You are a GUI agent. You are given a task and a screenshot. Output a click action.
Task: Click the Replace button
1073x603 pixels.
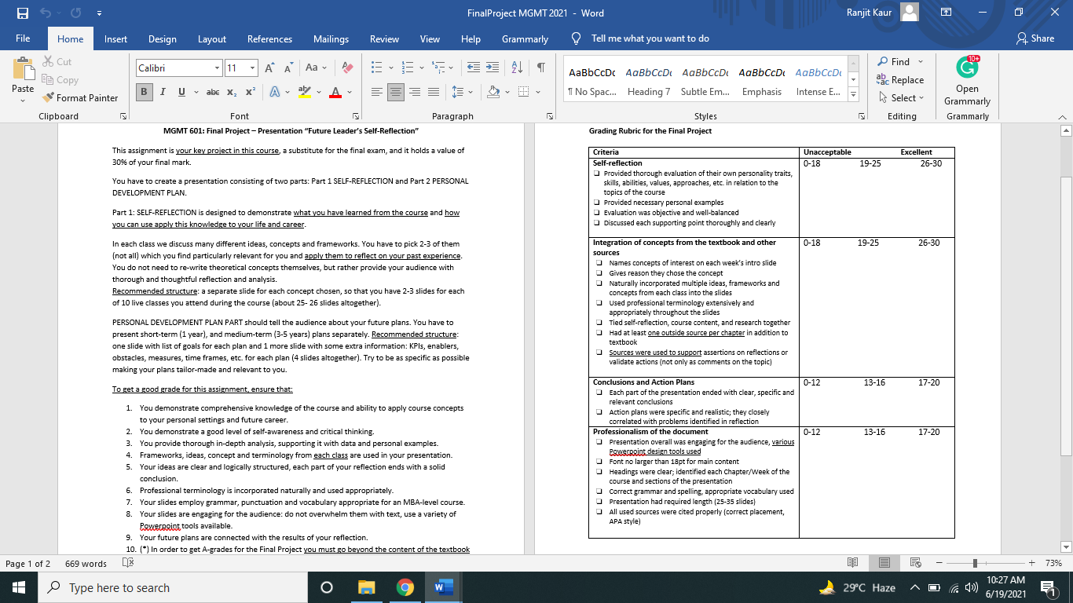coord(900,80)
